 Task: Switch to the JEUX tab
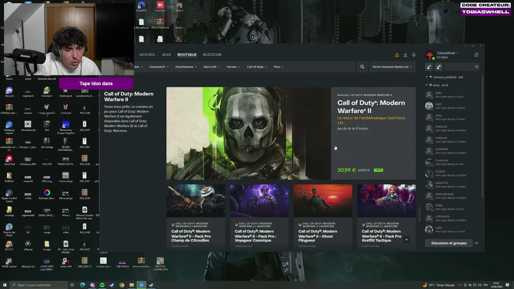pyautogui.click(x=166, y=55)
